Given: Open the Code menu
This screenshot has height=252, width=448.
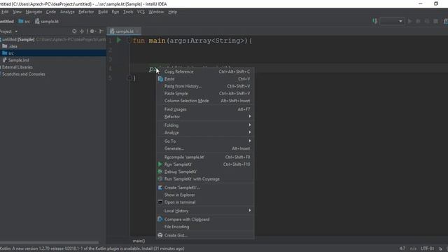Looking at the screenshot, I should tap(51, 12).
